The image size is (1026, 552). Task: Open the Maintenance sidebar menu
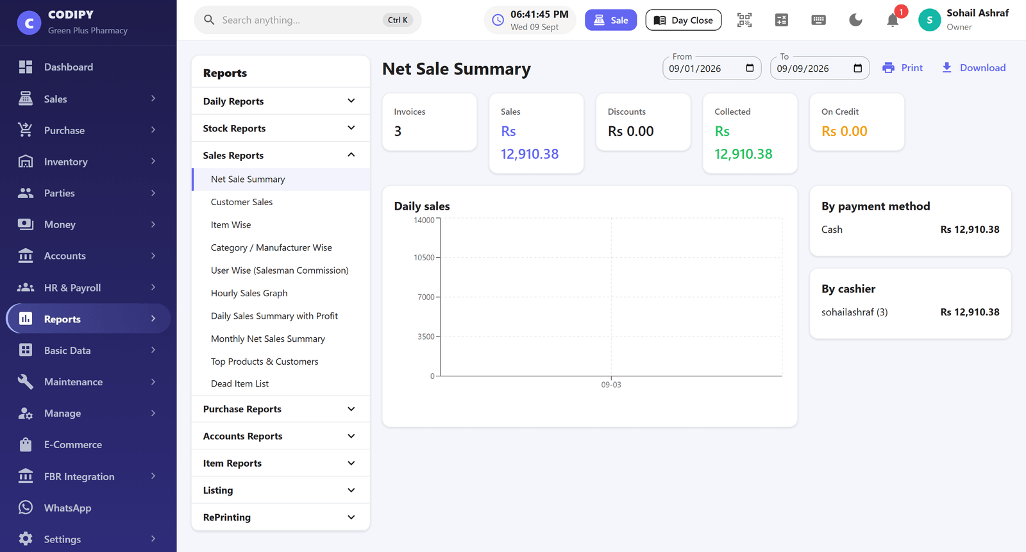[x=88, y=381]
